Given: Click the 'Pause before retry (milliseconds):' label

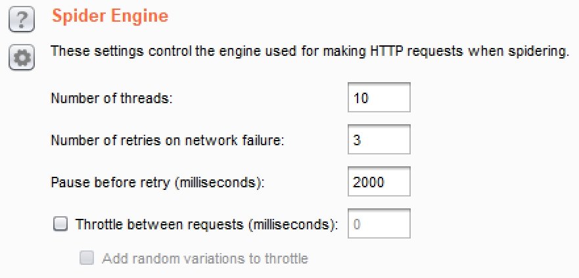Looking at the screenshot, I should tap(157, 183).
